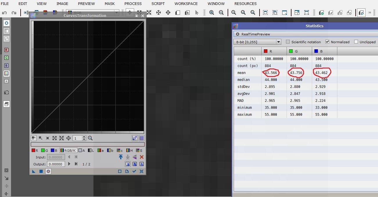This screenshot has width=378, height=197.
Task: Click the New Instance blue triangle
Action: (x=34, y=171)
